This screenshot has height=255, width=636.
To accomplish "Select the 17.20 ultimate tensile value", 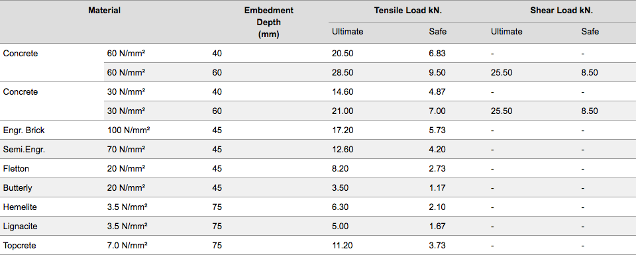I will click(343, 130).
